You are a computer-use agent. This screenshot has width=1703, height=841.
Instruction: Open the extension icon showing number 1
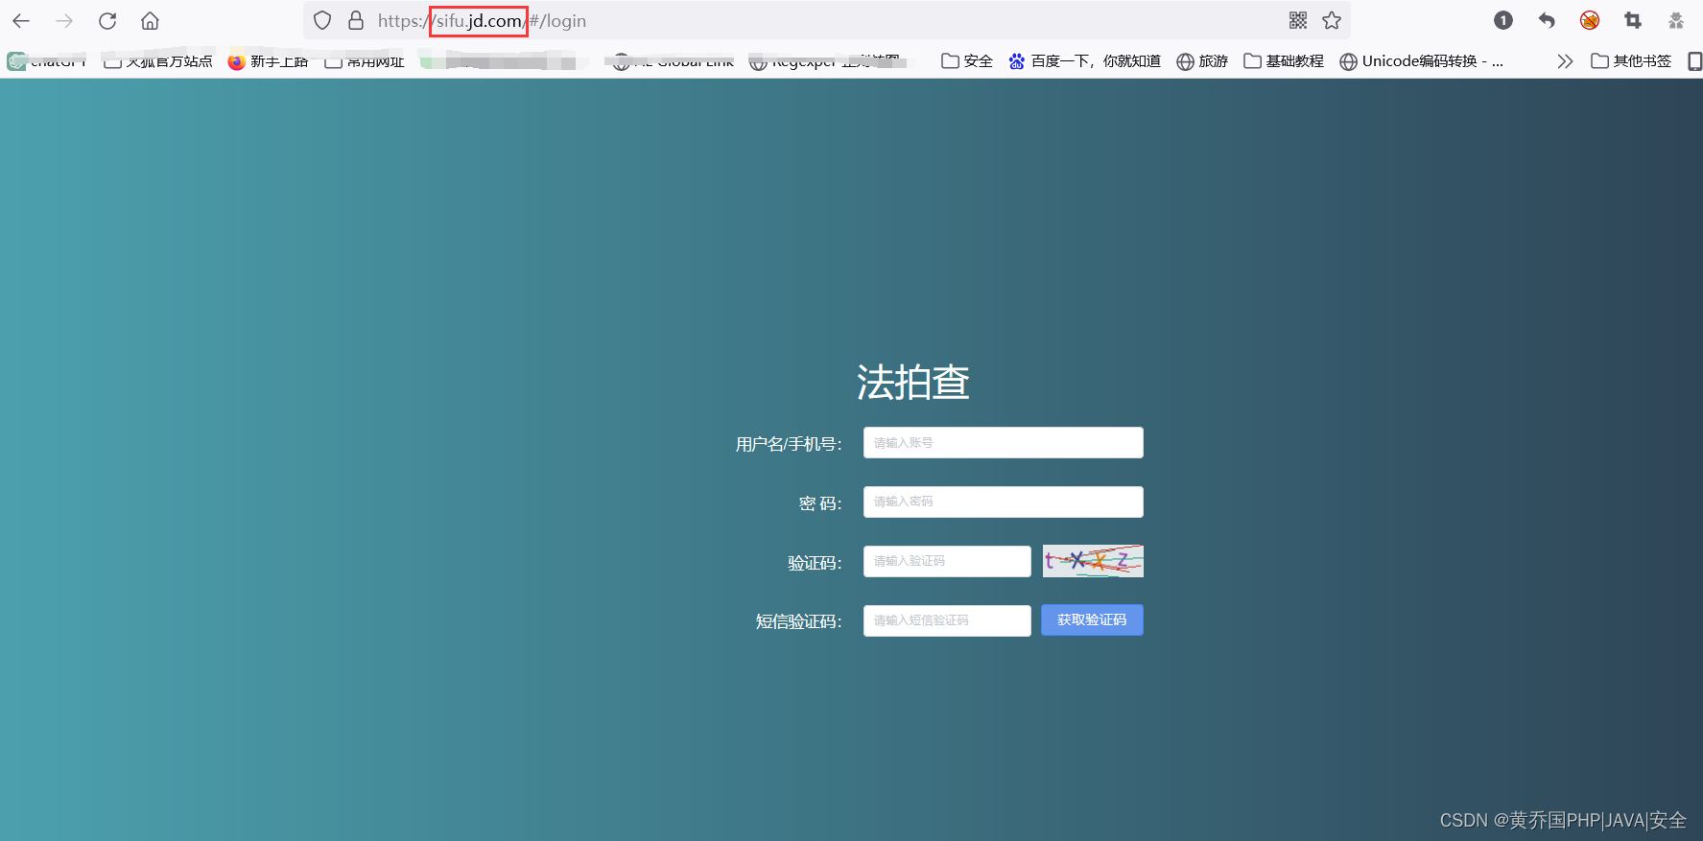pyautogui.click(x=1503, y=20)
